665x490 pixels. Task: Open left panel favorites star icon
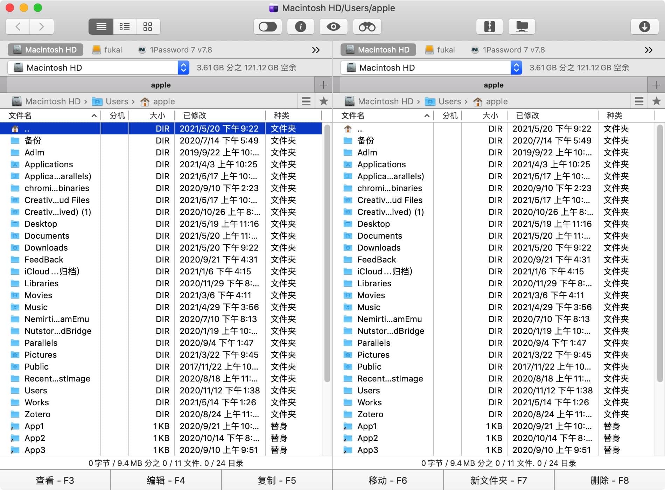tap(324, 101)
